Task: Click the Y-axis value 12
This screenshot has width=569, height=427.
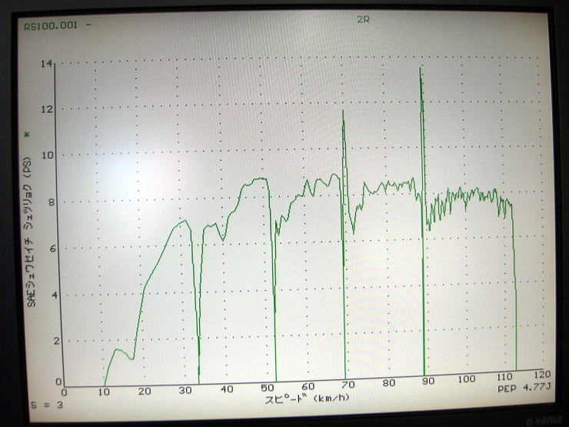Action: tap(46, 109)
